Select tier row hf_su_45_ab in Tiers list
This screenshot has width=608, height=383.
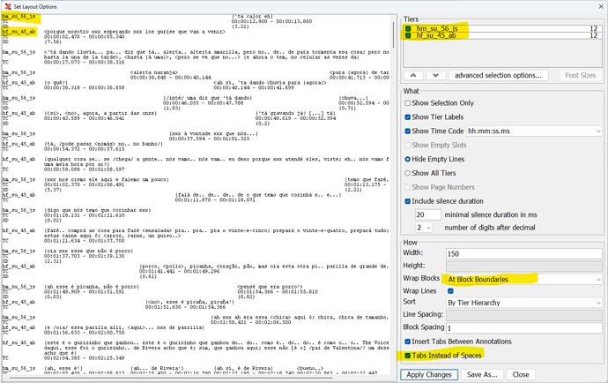503,35
